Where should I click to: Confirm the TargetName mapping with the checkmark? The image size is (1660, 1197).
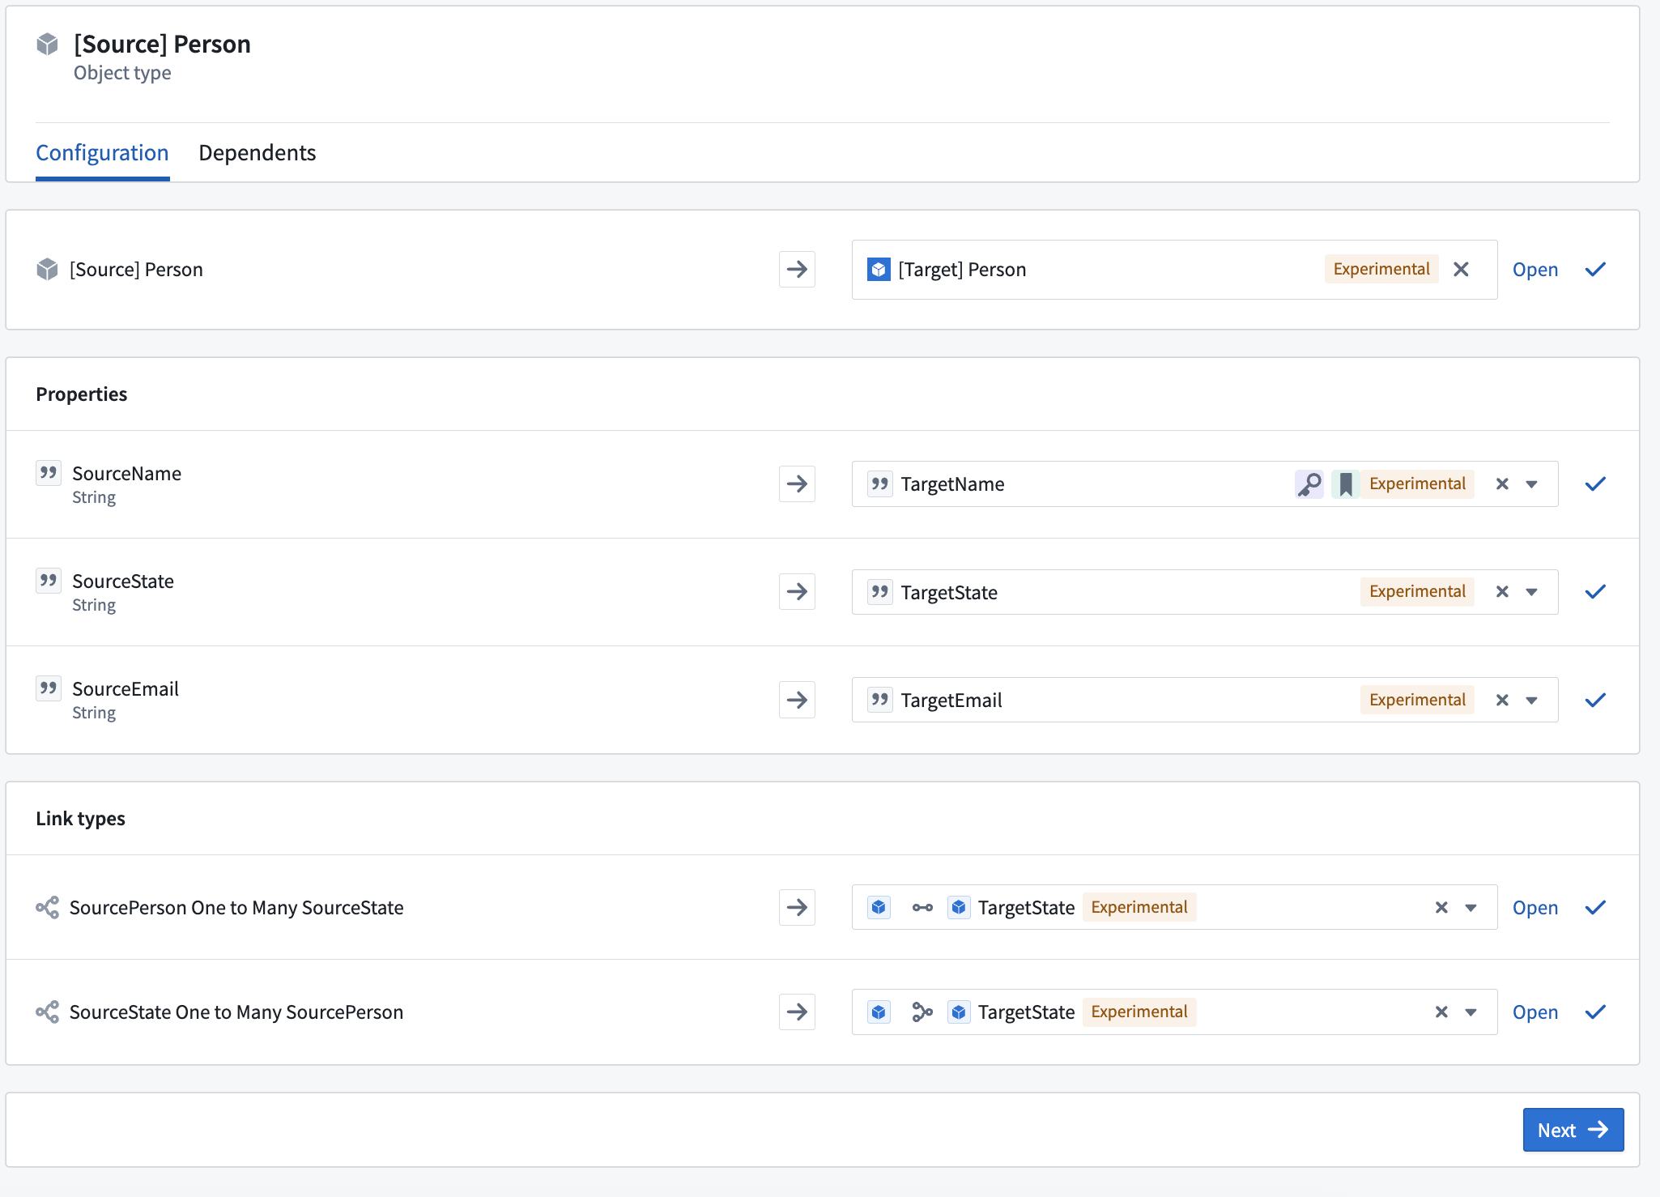(x=1594, y=483)
